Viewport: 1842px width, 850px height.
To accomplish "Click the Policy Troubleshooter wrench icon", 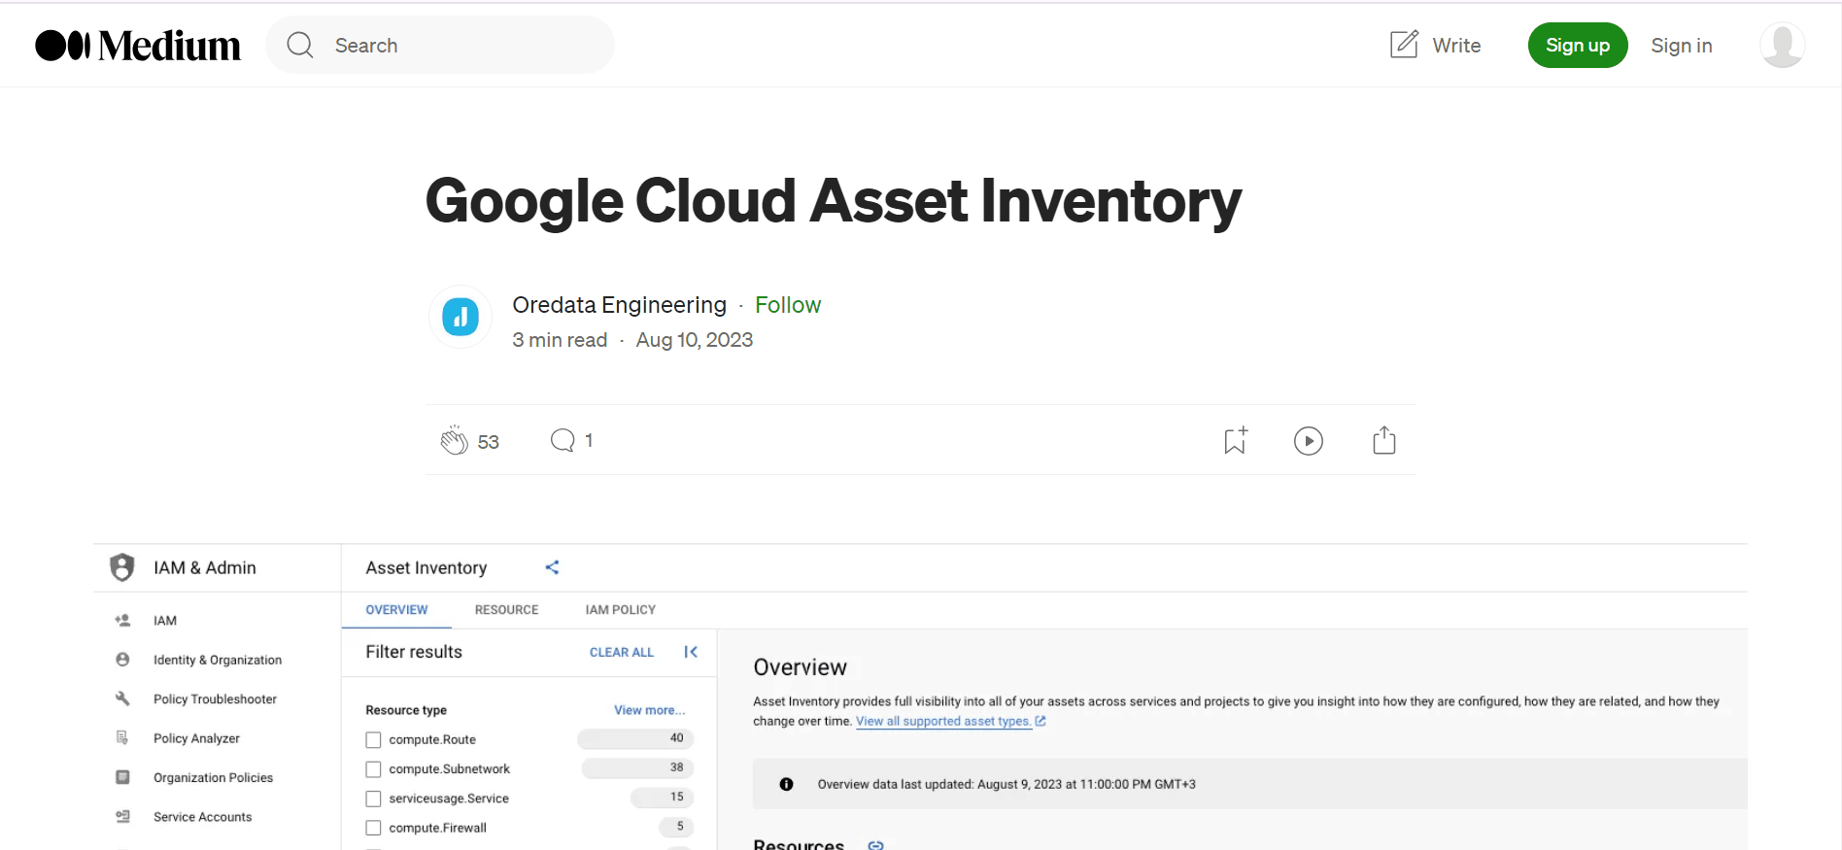I will (122, 698).
